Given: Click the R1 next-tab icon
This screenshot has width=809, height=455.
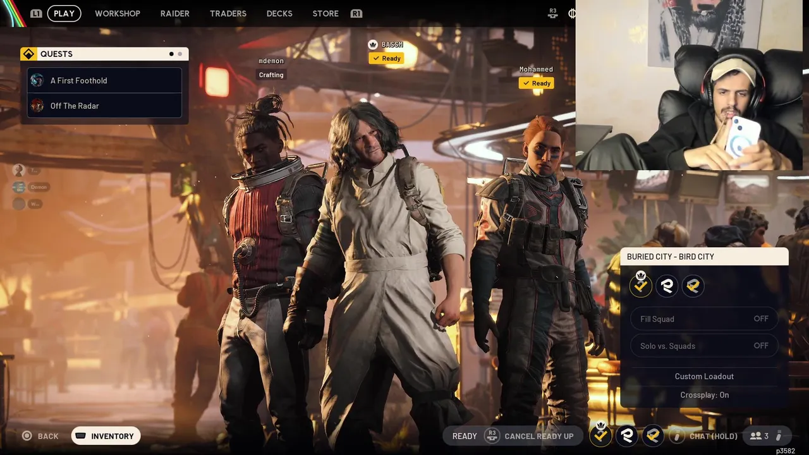Looking at the screenshot, I should tap(356, 13).
